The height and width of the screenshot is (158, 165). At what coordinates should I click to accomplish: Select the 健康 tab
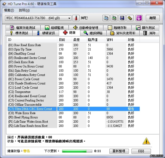point(69,33)
